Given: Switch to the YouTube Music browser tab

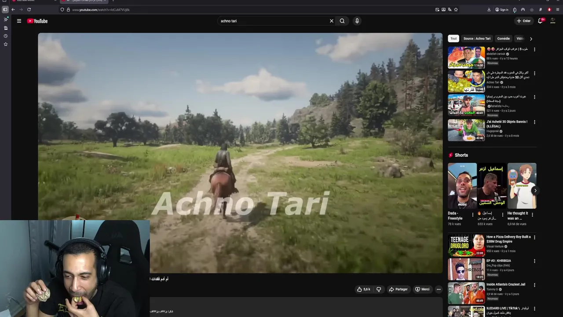Looking at the screenshot, I should (x=33, y=1).
